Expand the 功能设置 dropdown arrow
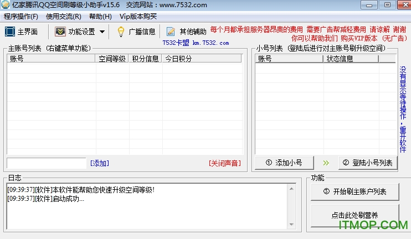411x239 pixels. coord(102,32)
